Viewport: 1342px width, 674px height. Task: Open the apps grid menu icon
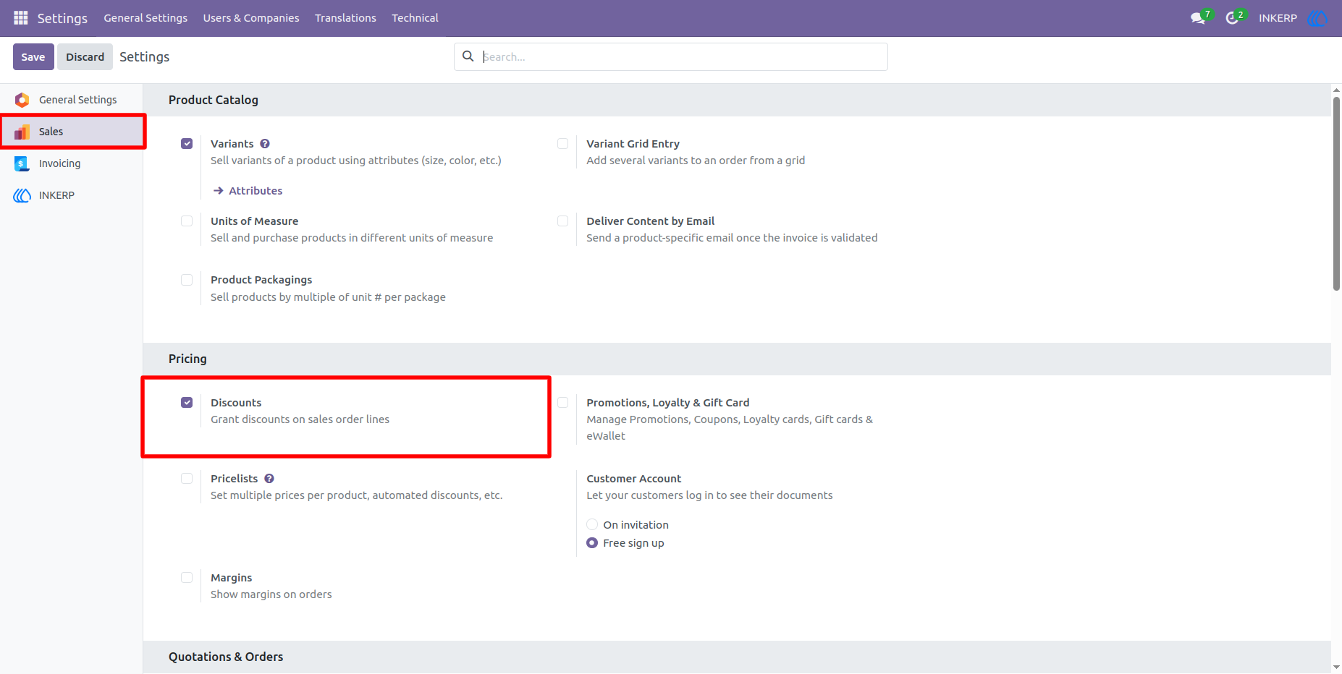21,17
